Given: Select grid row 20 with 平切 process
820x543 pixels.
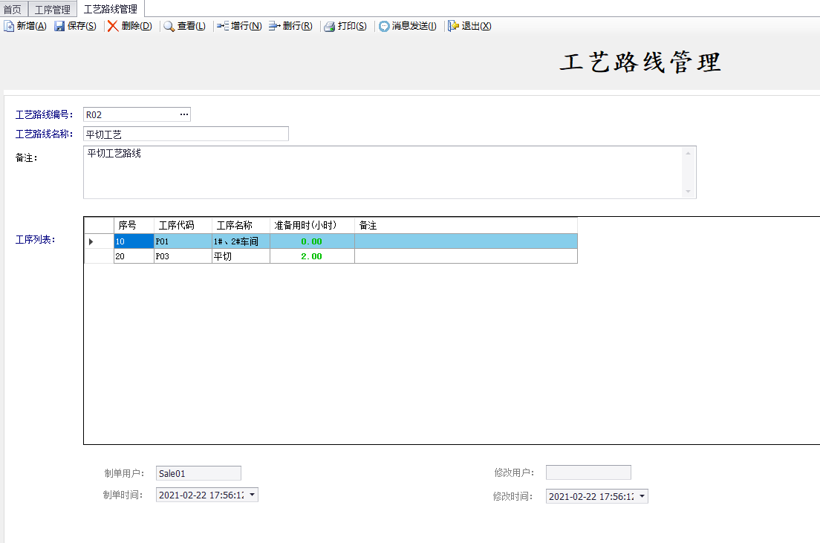Looking at the screenshot, I should (x=223, y=255).
